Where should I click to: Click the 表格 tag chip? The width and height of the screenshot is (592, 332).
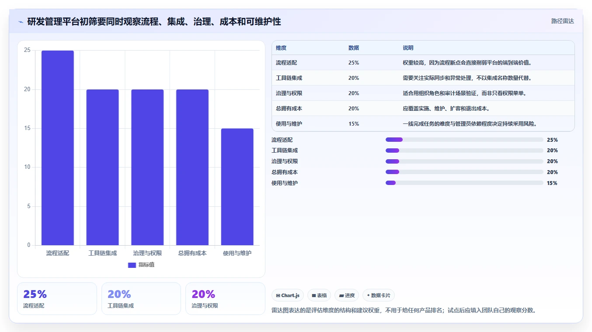(x=319, y=295)
